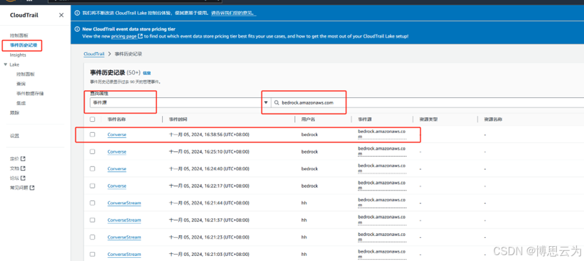Screen dimensions: 584x261
Task: Open the Converse event from 16:38:56
Action: click(x=117, y=135)
